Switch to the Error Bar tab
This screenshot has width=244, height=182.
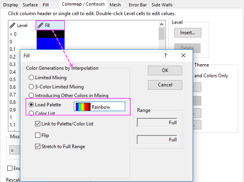click(x=138, y=5)
